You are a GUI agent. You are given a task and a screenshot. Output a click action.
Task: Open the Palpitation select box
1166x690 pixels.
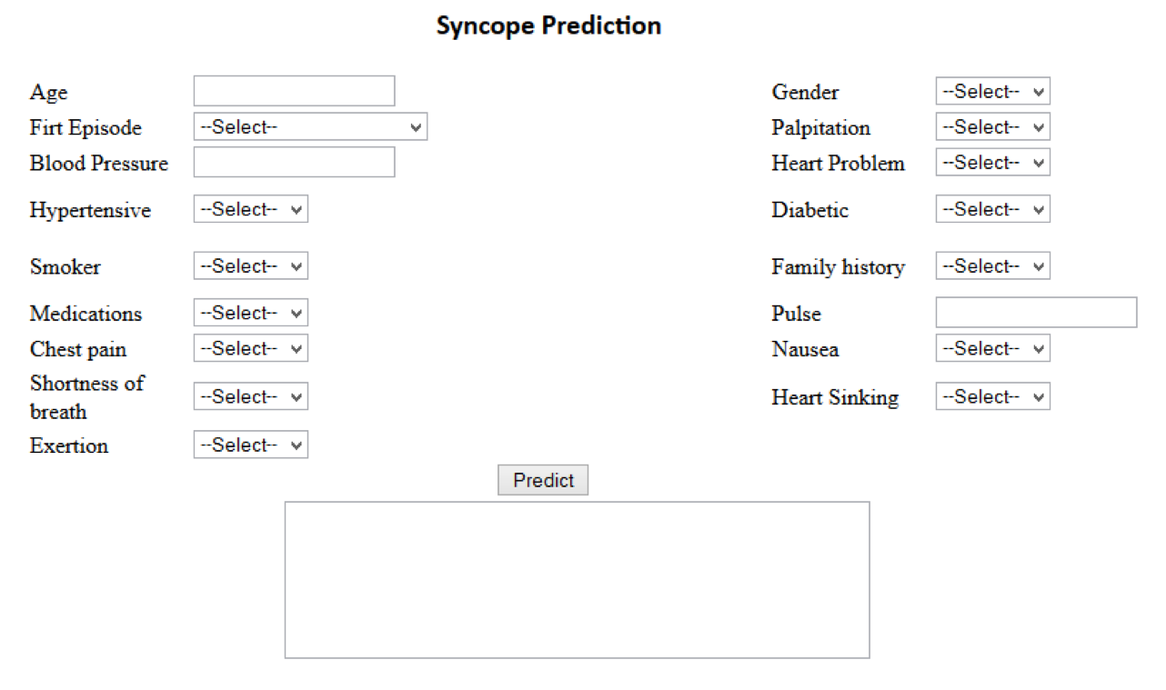pos(992,127)
